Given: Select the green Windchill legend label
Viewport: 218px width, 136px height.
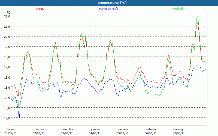Looking at the screenshot, I should 178,9.
